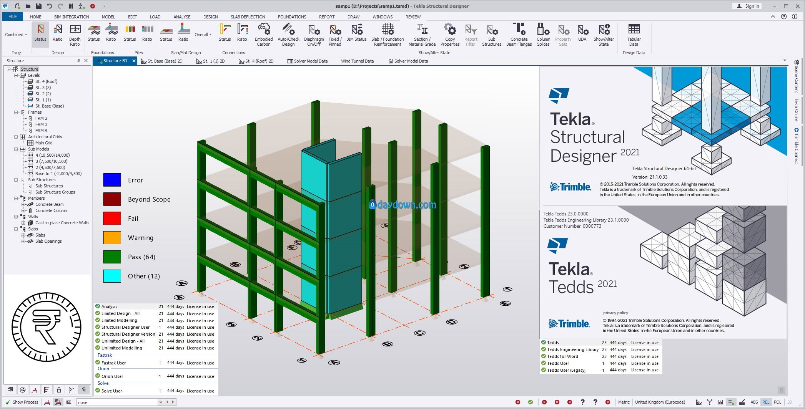Screen dimensions: 805x409
Task: Open Tekla Online side panel
Action: tap(796, 110)
